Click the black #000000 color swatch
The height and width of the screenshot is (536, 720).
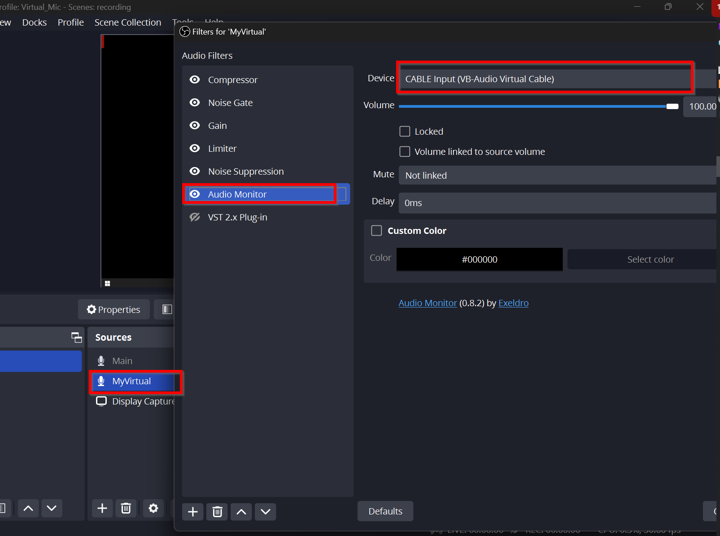[480, 259]
